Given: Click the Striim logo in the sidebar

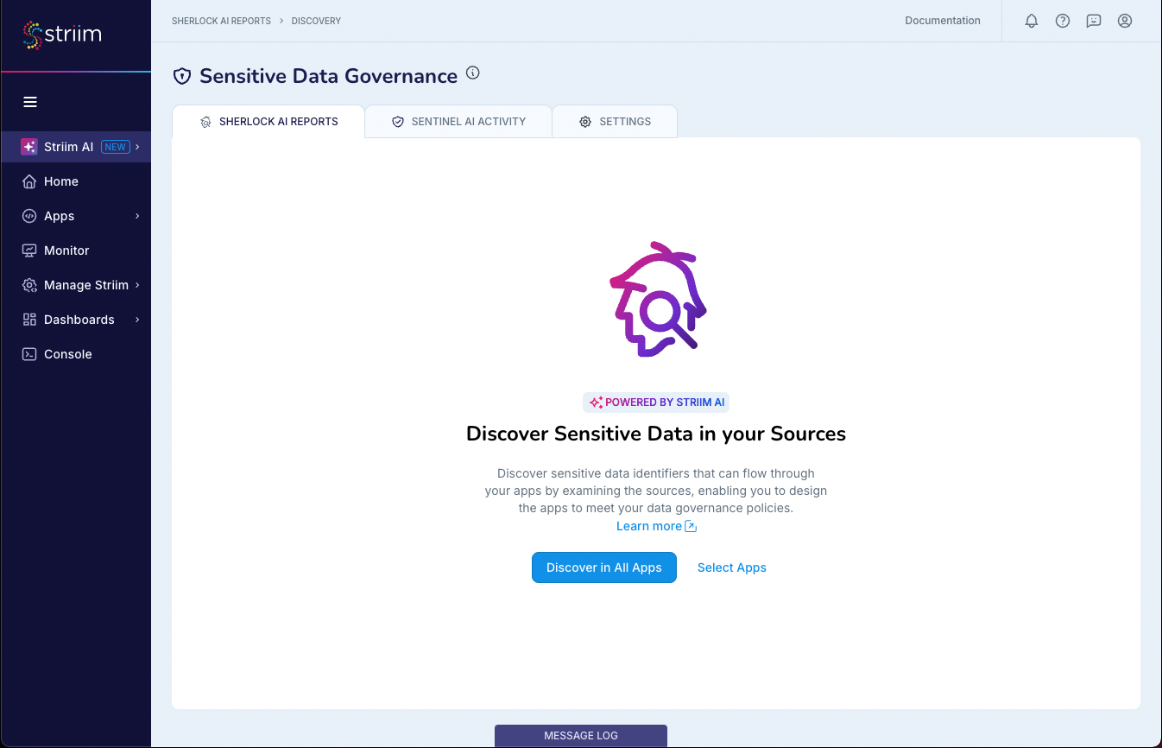Looking at the screenshot, I should [x=60, y=35].
